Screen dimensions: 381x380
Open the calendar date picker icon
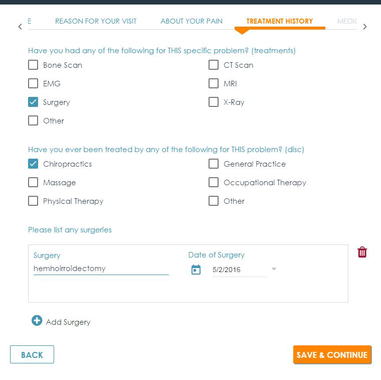(x=196, y=270)
